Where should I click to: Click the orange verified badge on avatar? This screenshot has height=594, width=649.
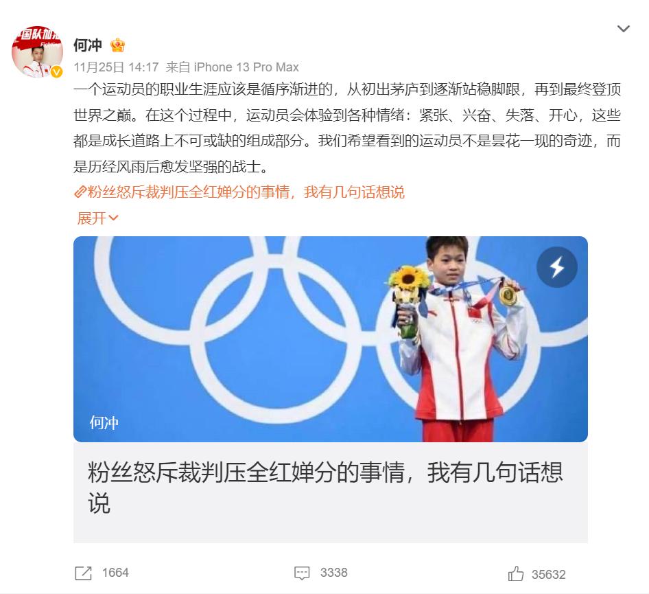pyautogui.click(x=57, y=71)
